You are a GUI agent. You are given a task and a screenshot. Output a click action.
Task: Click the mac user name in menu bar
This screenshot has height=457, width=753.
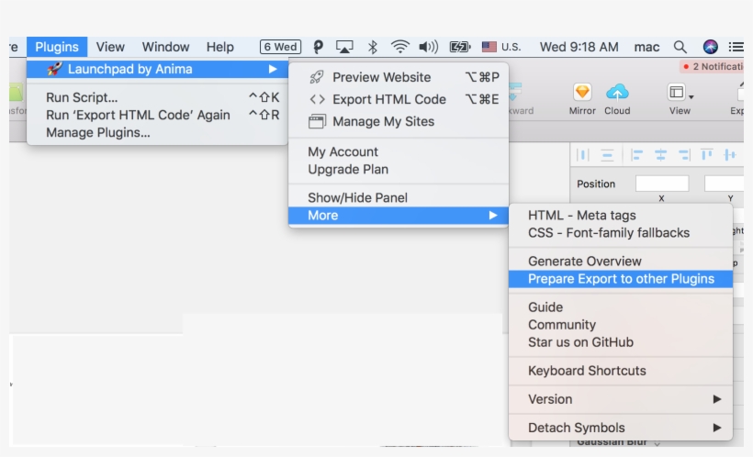pyautogui.click(x=646, y=47)
